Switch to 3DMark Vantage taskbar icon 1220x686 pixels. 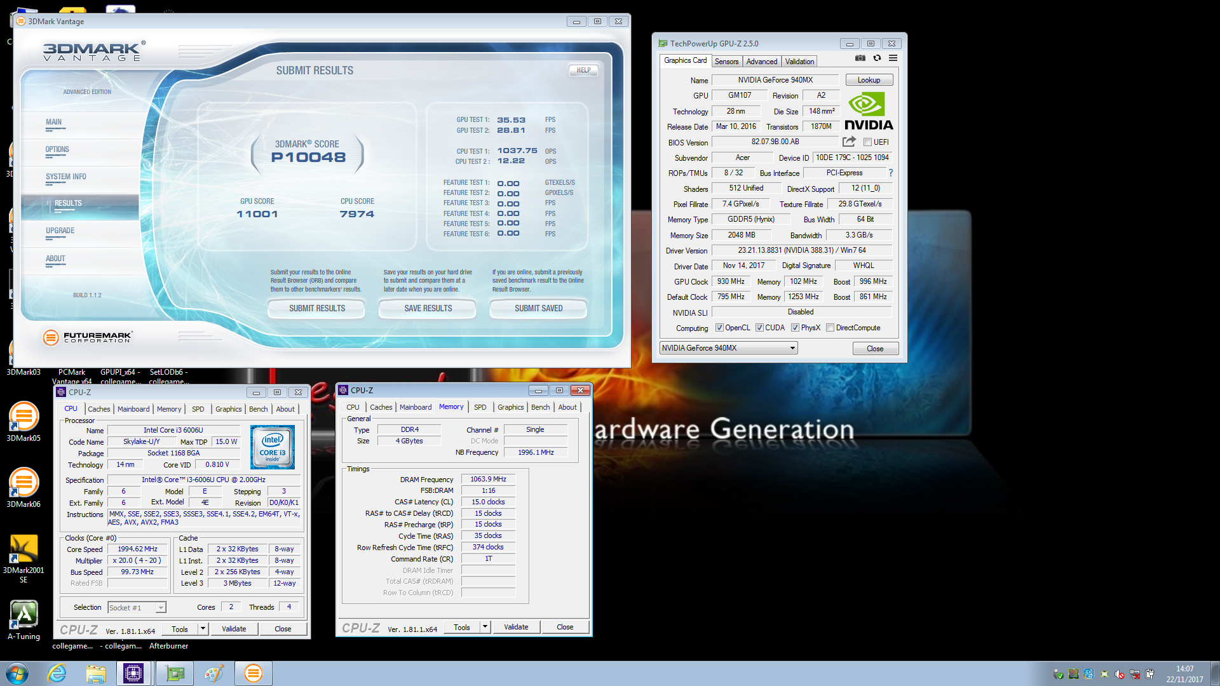254,673
